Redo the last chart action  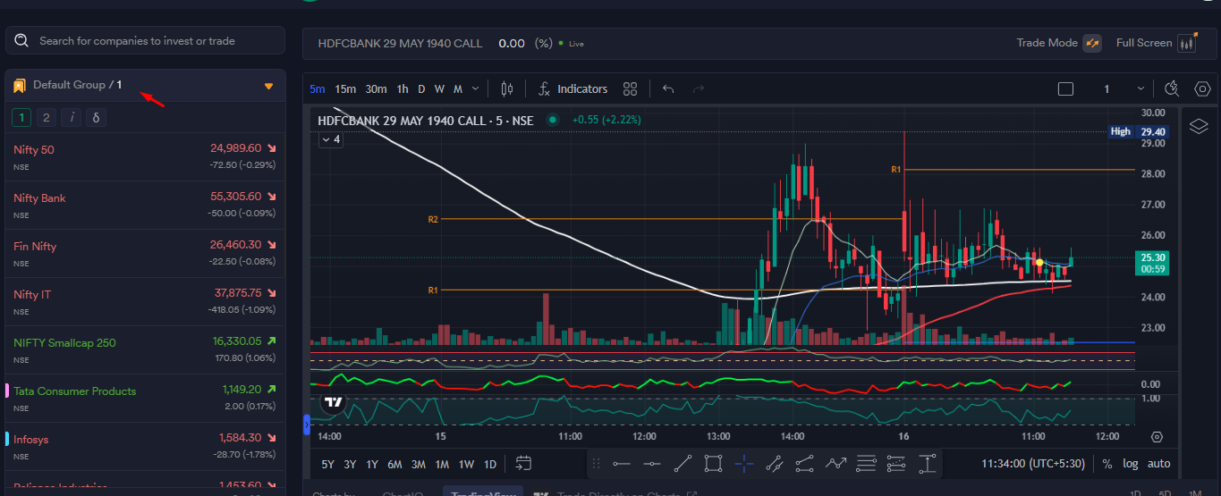tap(699, 88)
